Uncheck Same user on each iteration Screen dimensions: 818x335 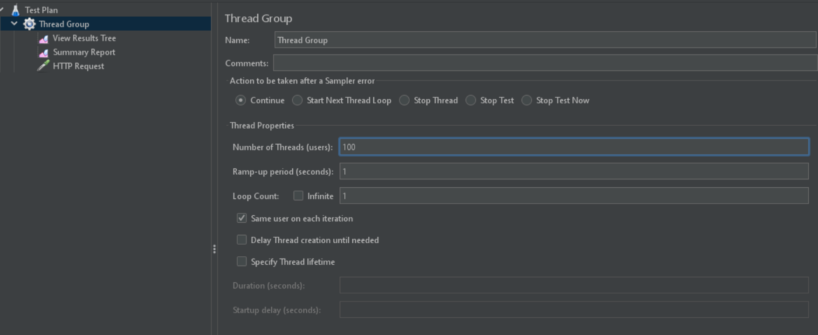click(x=241, y=218)
